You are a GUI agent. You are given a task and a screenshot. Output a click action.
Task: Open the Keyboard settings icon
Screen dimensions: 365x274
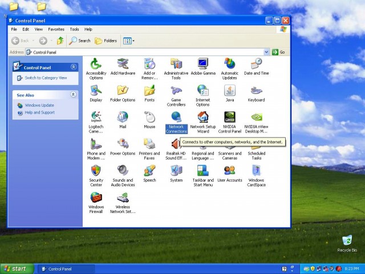point(256,91)
